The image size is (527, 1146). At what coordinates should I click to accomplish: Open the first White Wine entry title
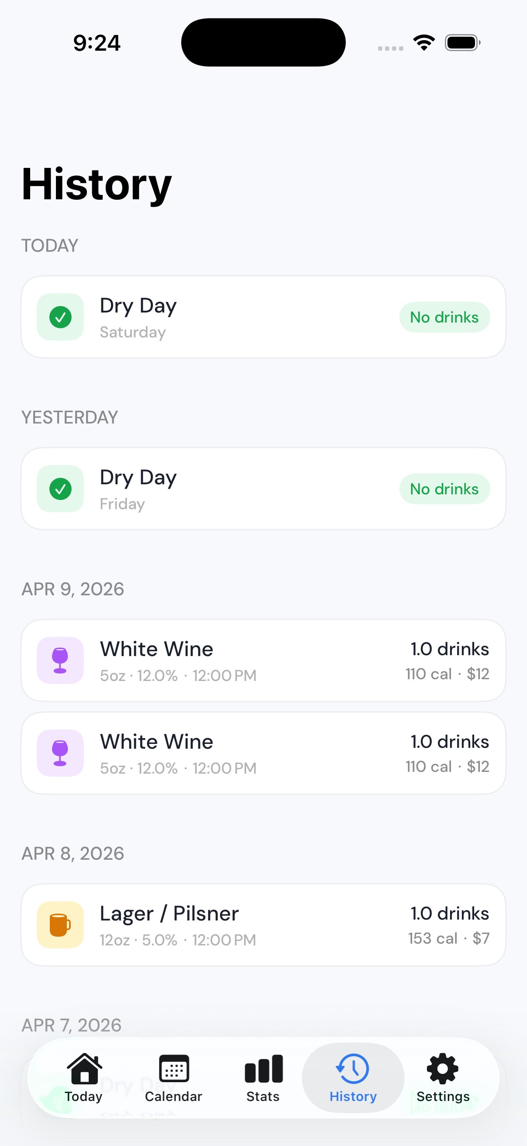point(156,649)
